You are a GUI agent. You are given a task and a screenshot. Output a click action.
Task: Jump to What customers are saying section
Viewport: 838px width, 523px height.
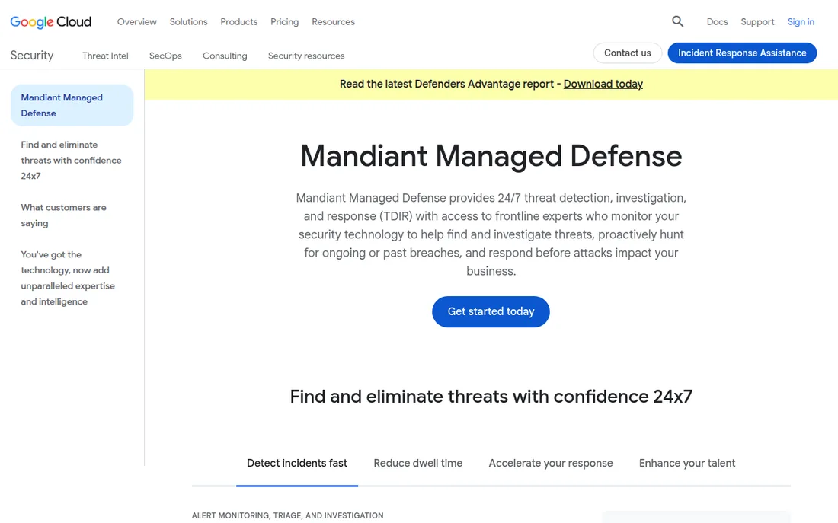point(63,215)
